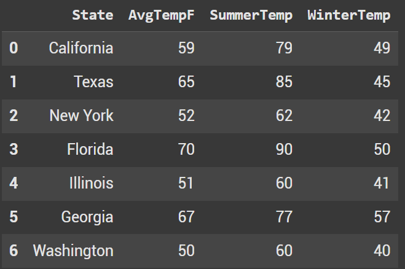Click row index 0
This screenshot has height=269, width=405.
14,48
